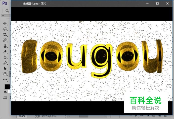Minimize the 照片 photo viewer window
This screenshot has width=174, height=119.
(147, 4)
